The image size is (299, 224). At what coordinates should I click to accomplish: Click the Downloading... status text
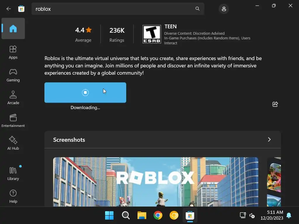coord(85,108)
